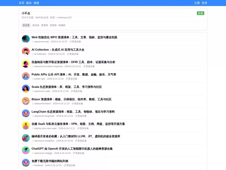Screen dimensions: 226x170
Task: Click the 资源合集 tag on Public APIs thread
Action: tap(71, 79)
